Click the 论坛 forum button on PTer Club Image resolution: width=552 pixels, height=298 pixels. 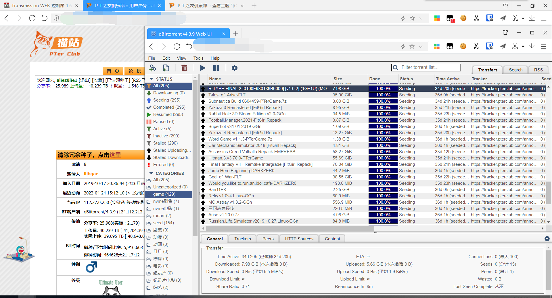click(x=135, y=71)
